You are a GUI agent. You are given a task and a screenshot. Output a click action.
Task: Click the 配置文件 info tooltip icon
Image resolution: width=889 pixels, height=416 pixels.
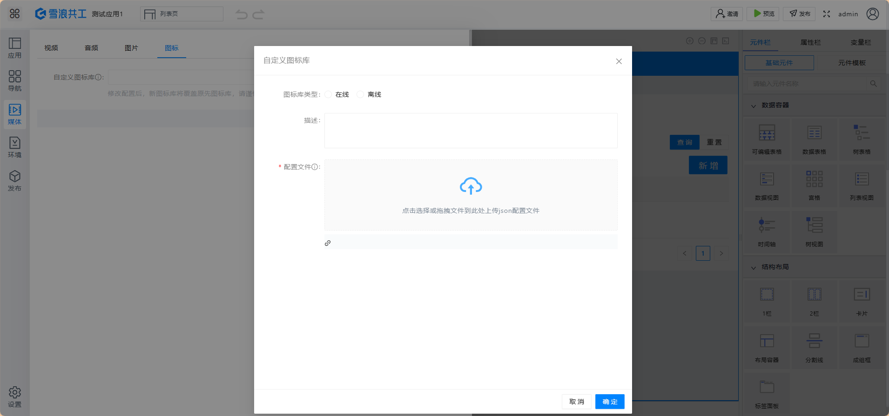pos(315,167)
